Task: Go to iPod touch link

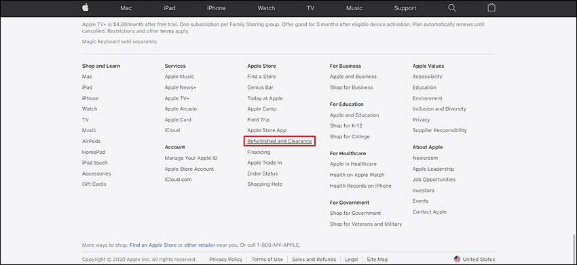Action: click(95, 163)
